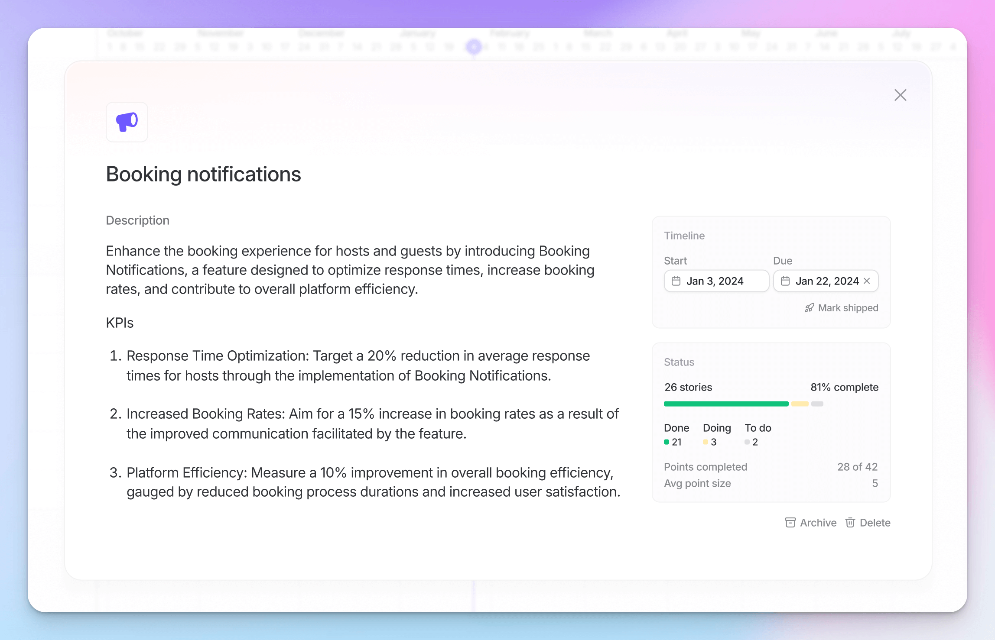Click the Delete trash can icon

point(850,523)
